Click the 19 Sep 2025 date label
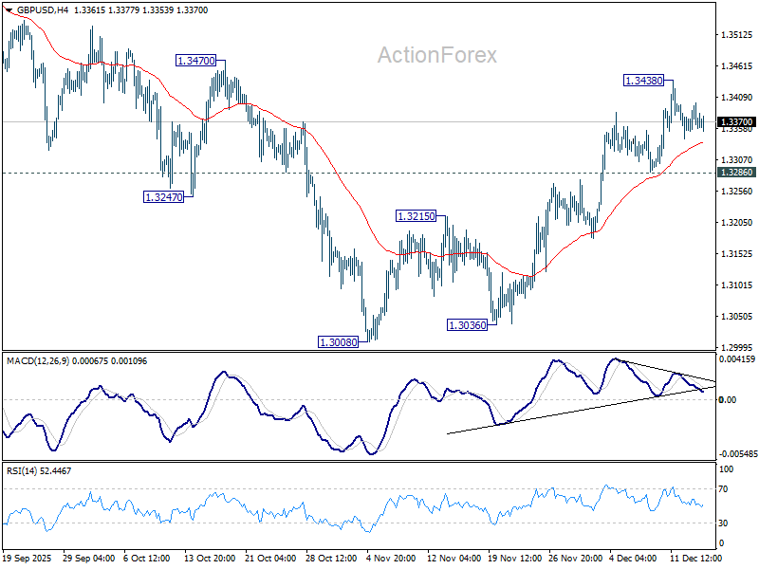This screenshot has height=569, width=759. [26, 560]
